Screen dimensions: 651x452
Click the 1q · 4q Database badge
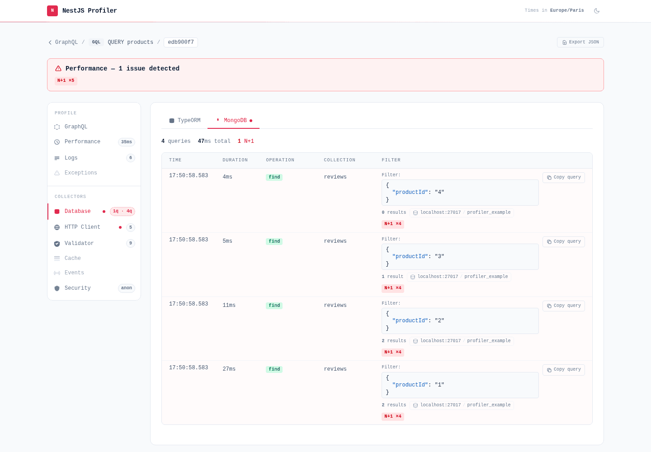pos(123,212)
